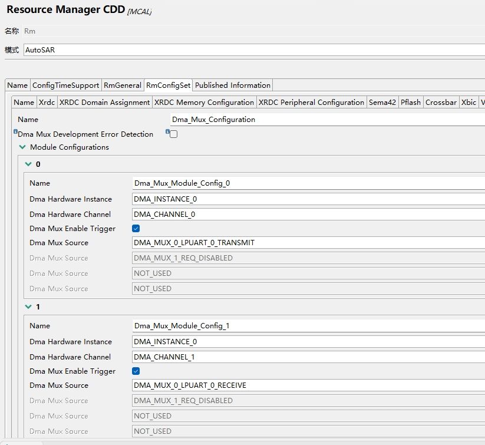
Task: Click info icon beside the Error Detection checkbox
Action: pyautogui.click(x=167, y=132)
